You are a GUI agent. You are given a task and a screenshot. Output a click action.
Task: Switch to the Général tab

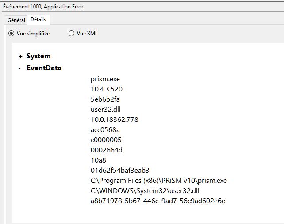point(16,20)
